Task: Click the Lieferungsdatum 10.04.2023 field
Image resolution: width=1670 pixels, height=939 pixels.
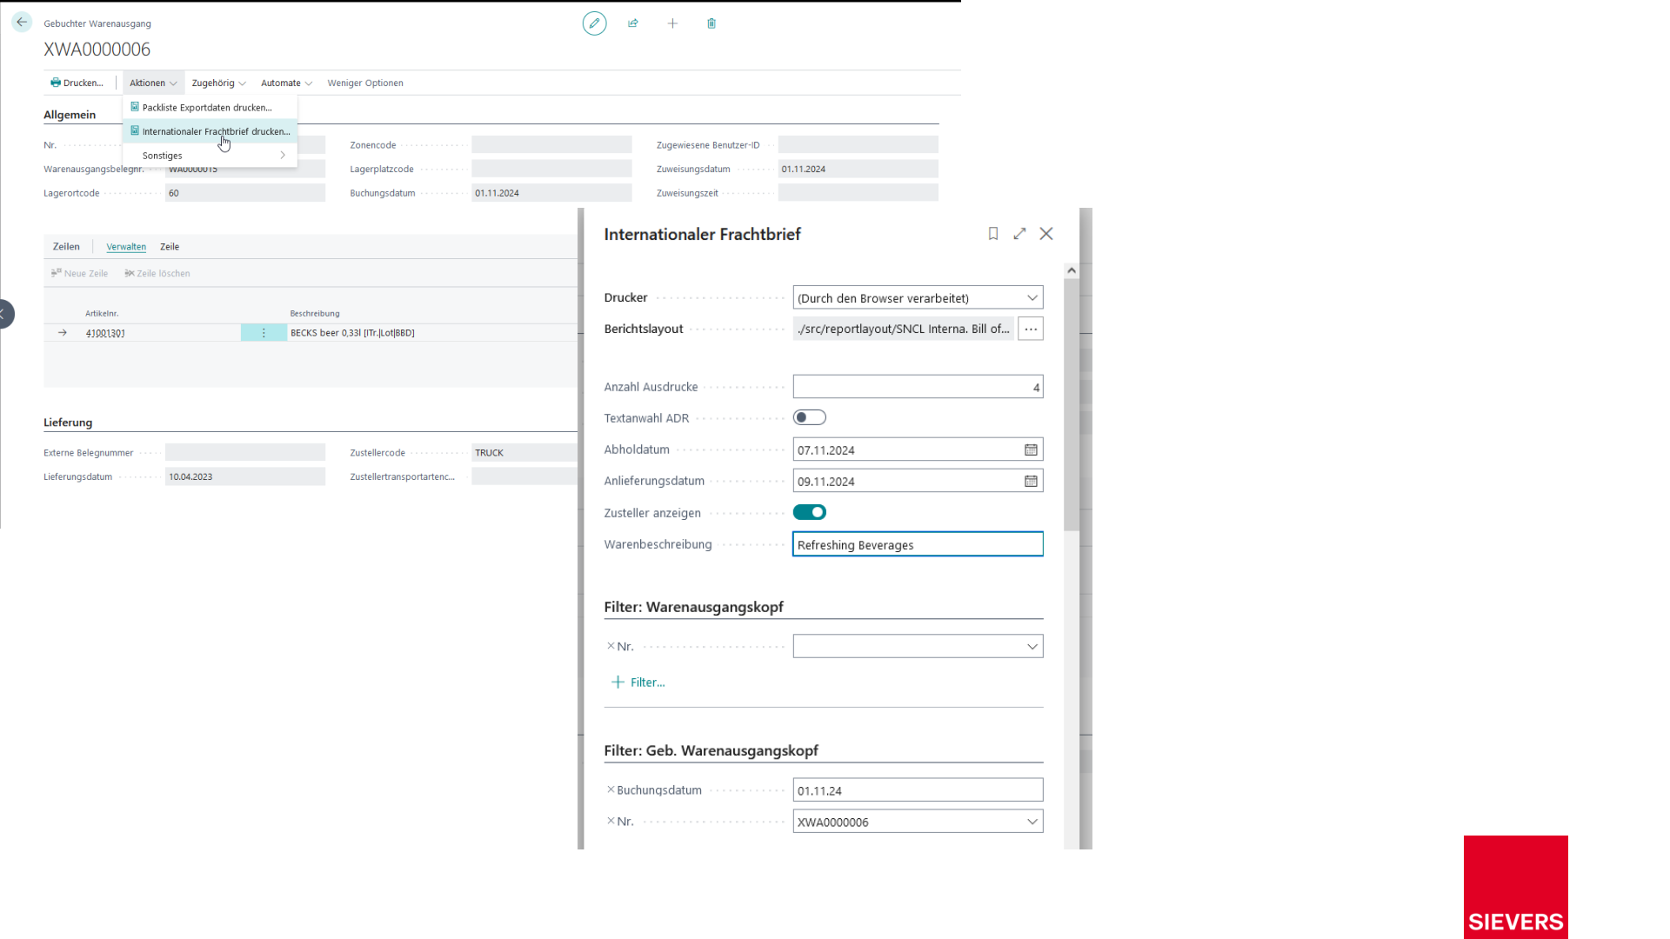Action: click(245, 477)
